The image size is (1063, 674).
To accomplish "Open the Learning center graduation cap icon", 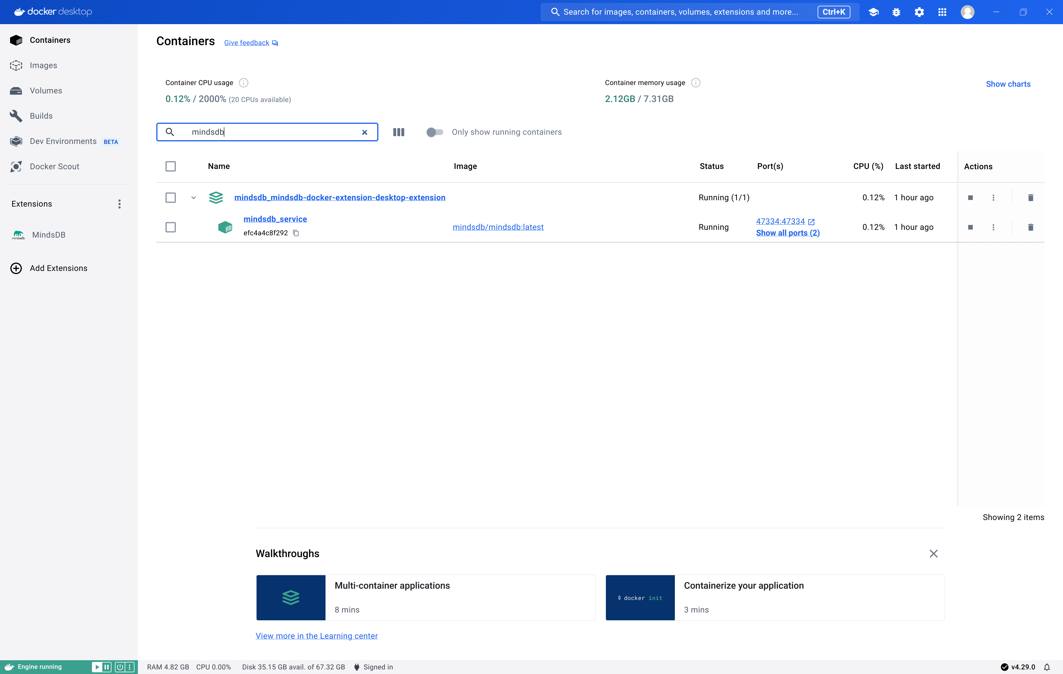I will [x=873, y=12].
